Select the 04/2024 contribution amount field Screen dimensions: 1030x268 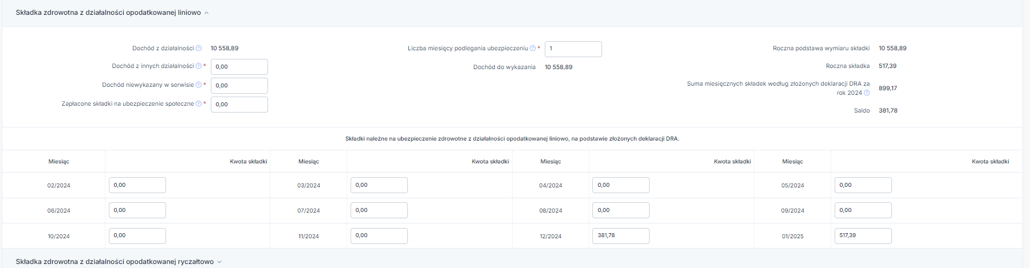[621, 185]
